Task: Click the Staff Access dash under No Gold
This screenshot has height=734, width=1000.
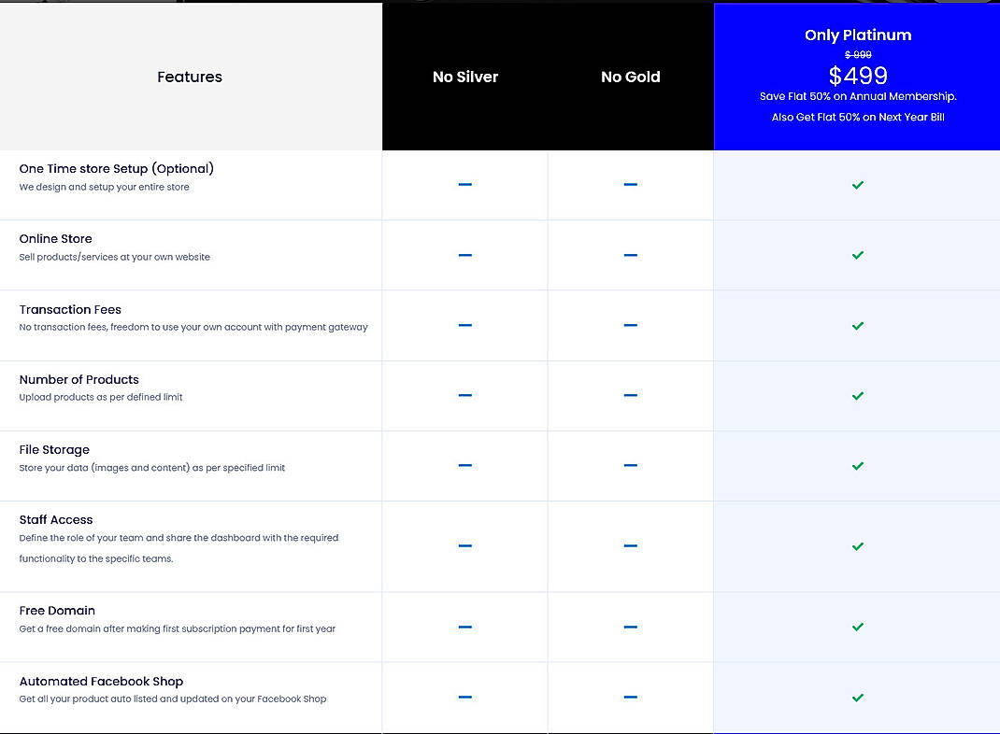Action: pyautogui.click(x=630, y=546)
